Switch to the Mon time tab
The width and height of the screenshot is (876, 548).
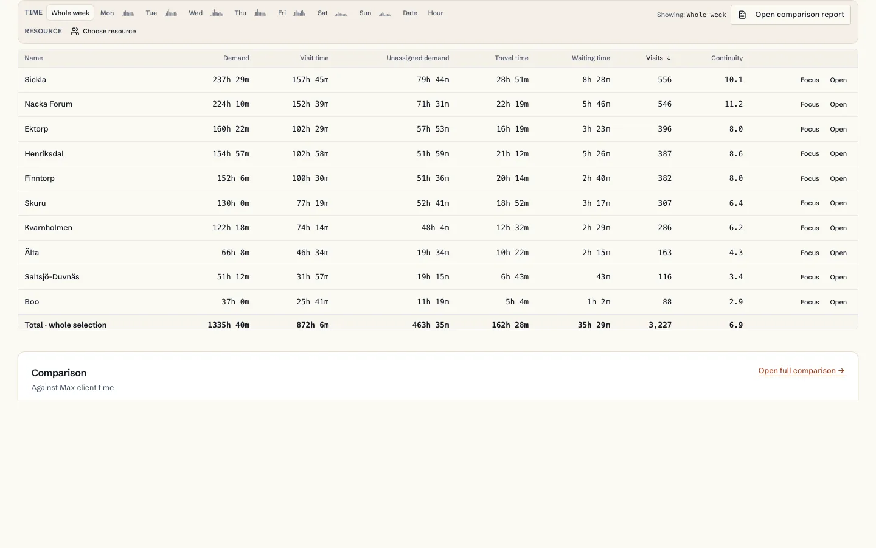(x=117, y=13)
